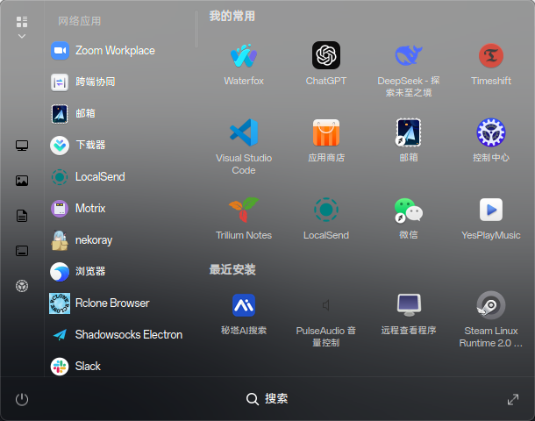Launch 秘塔AI搜索
This screenshot has height=421, width=535.
244,314
